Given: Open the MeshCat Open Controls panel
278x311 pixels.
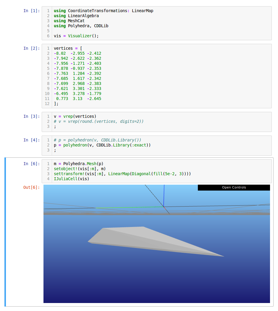Looking at the screenshot, I should coord(234,187).
